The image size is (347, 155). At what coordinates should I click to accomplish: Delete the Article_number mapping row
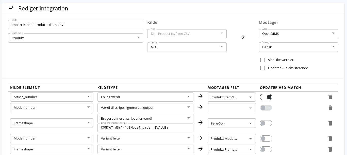pyautogui.click(x=330, y=97)
